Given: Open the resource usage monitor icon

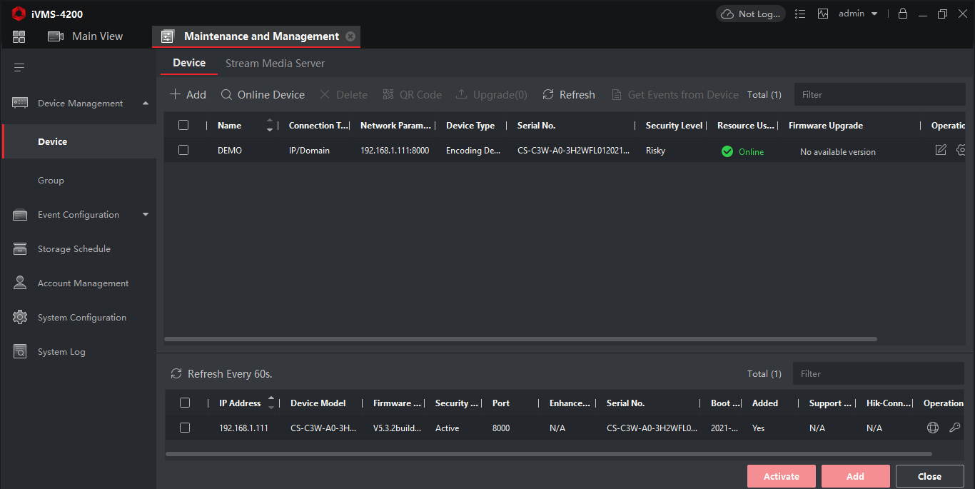Looking at the screenshot, I should tap(823, 14).
